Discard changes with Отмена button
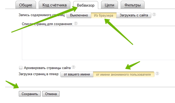Image resolution: width=175 pixels, height=103 pixels. pyautogui.click(x=51, y=94)
